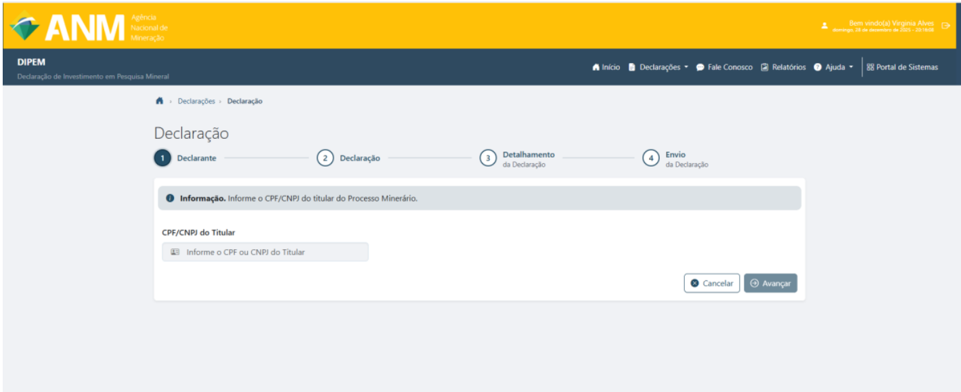The image size is (961, 392).
Task: Open the Relatórios reports page
Action: click(x=783, y=67)
